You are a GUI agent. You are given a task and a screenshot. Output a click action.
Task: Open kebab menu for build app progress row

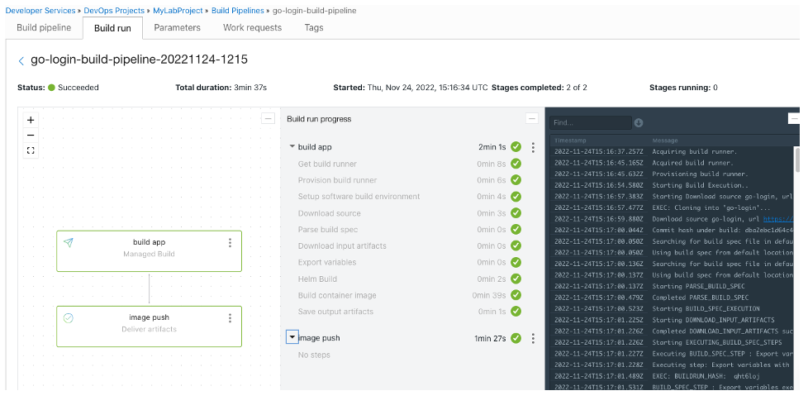click(x=533, y=147)
